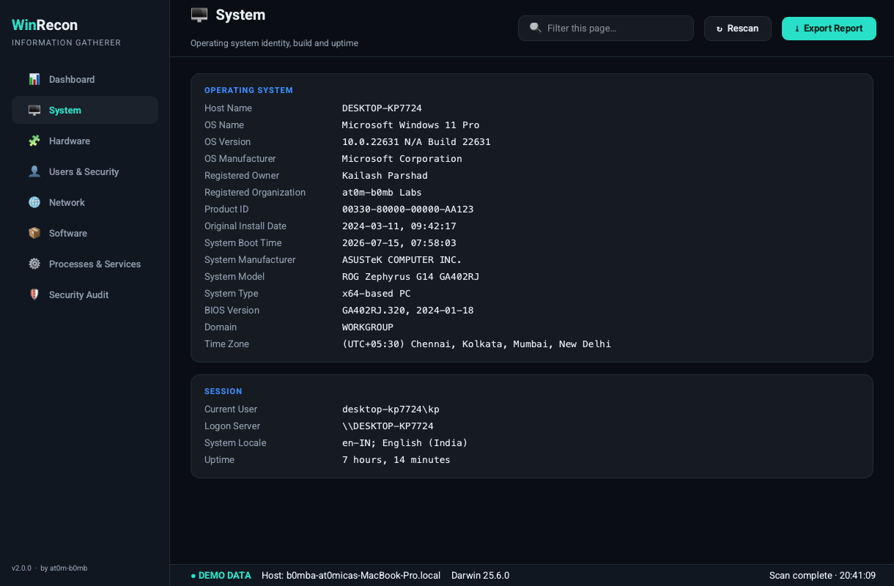Click current user desktop-kp7724\kp
Screen dimensions: 894x586
(391, 409)
